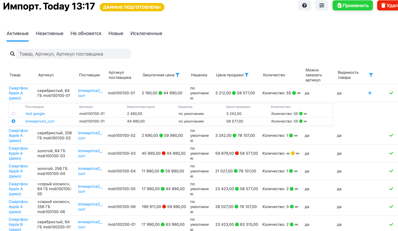
Task: Click the red indicator beside 59 879,00
Action: [x=237, y=153]
